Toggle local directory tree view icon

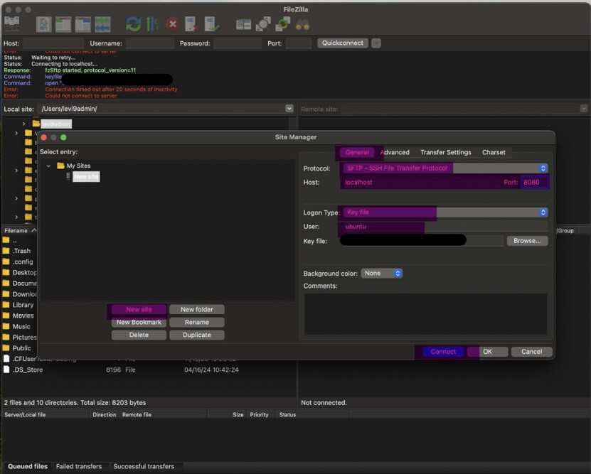point(63,24)
